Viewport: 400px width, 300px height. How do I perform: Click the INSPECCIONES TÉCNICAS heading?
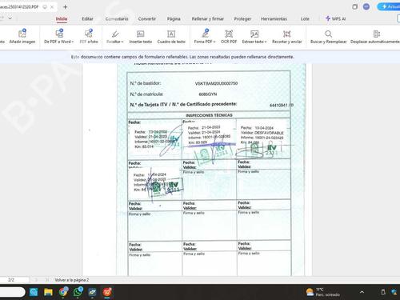click(209, 115)
